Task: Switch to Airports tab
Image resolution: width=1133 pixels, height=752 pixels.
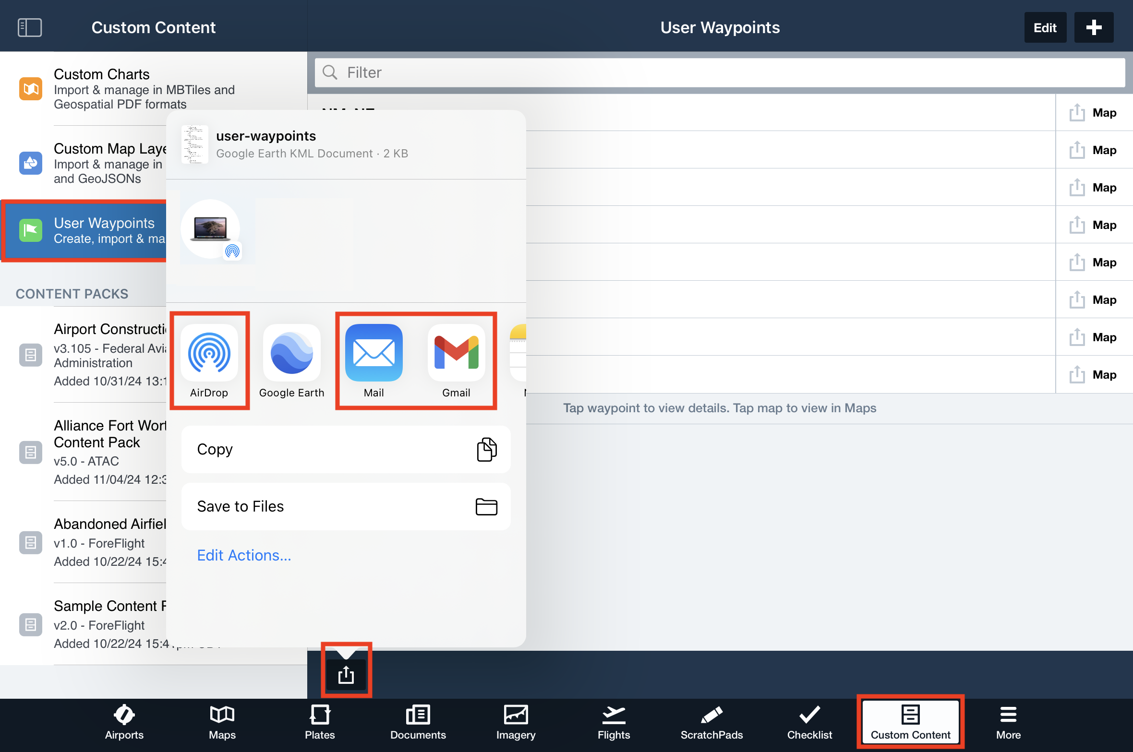Action: click(124, 723)
